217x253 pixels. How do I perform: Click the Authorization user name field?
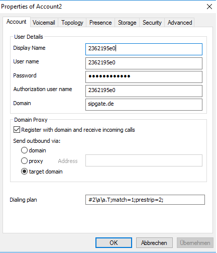[144, 91]
